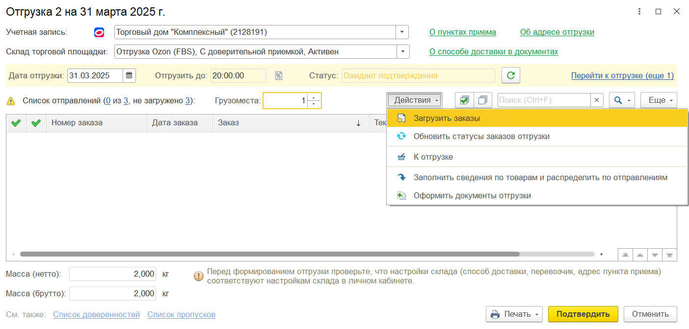This screenshot has height=329, width=689.
Task: Click into the Поиск search field
Action: click(544, 100)
